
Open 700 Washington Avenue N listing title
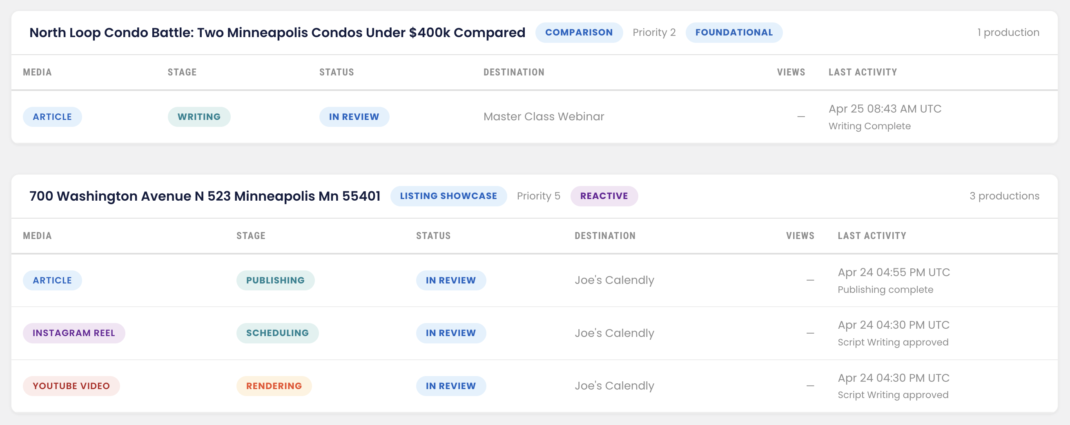(205, 196)
